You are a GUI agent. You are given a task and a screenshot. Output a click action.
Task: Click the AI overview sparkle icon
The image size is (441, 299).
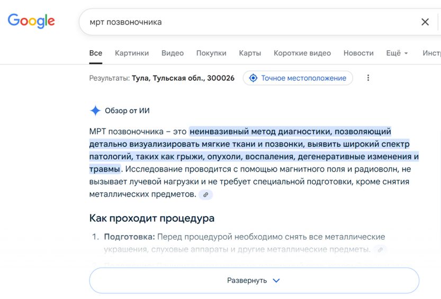[95, 110]
